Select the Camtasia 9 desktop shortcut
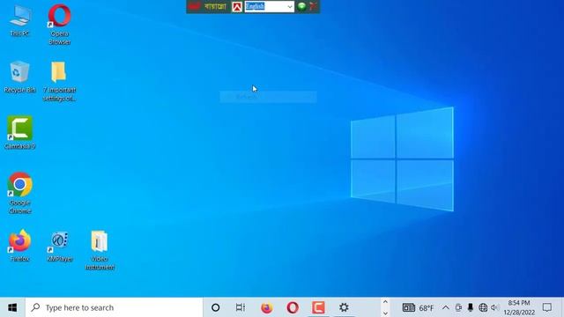This screenshot has width=564, height=317. pos(19,132)
